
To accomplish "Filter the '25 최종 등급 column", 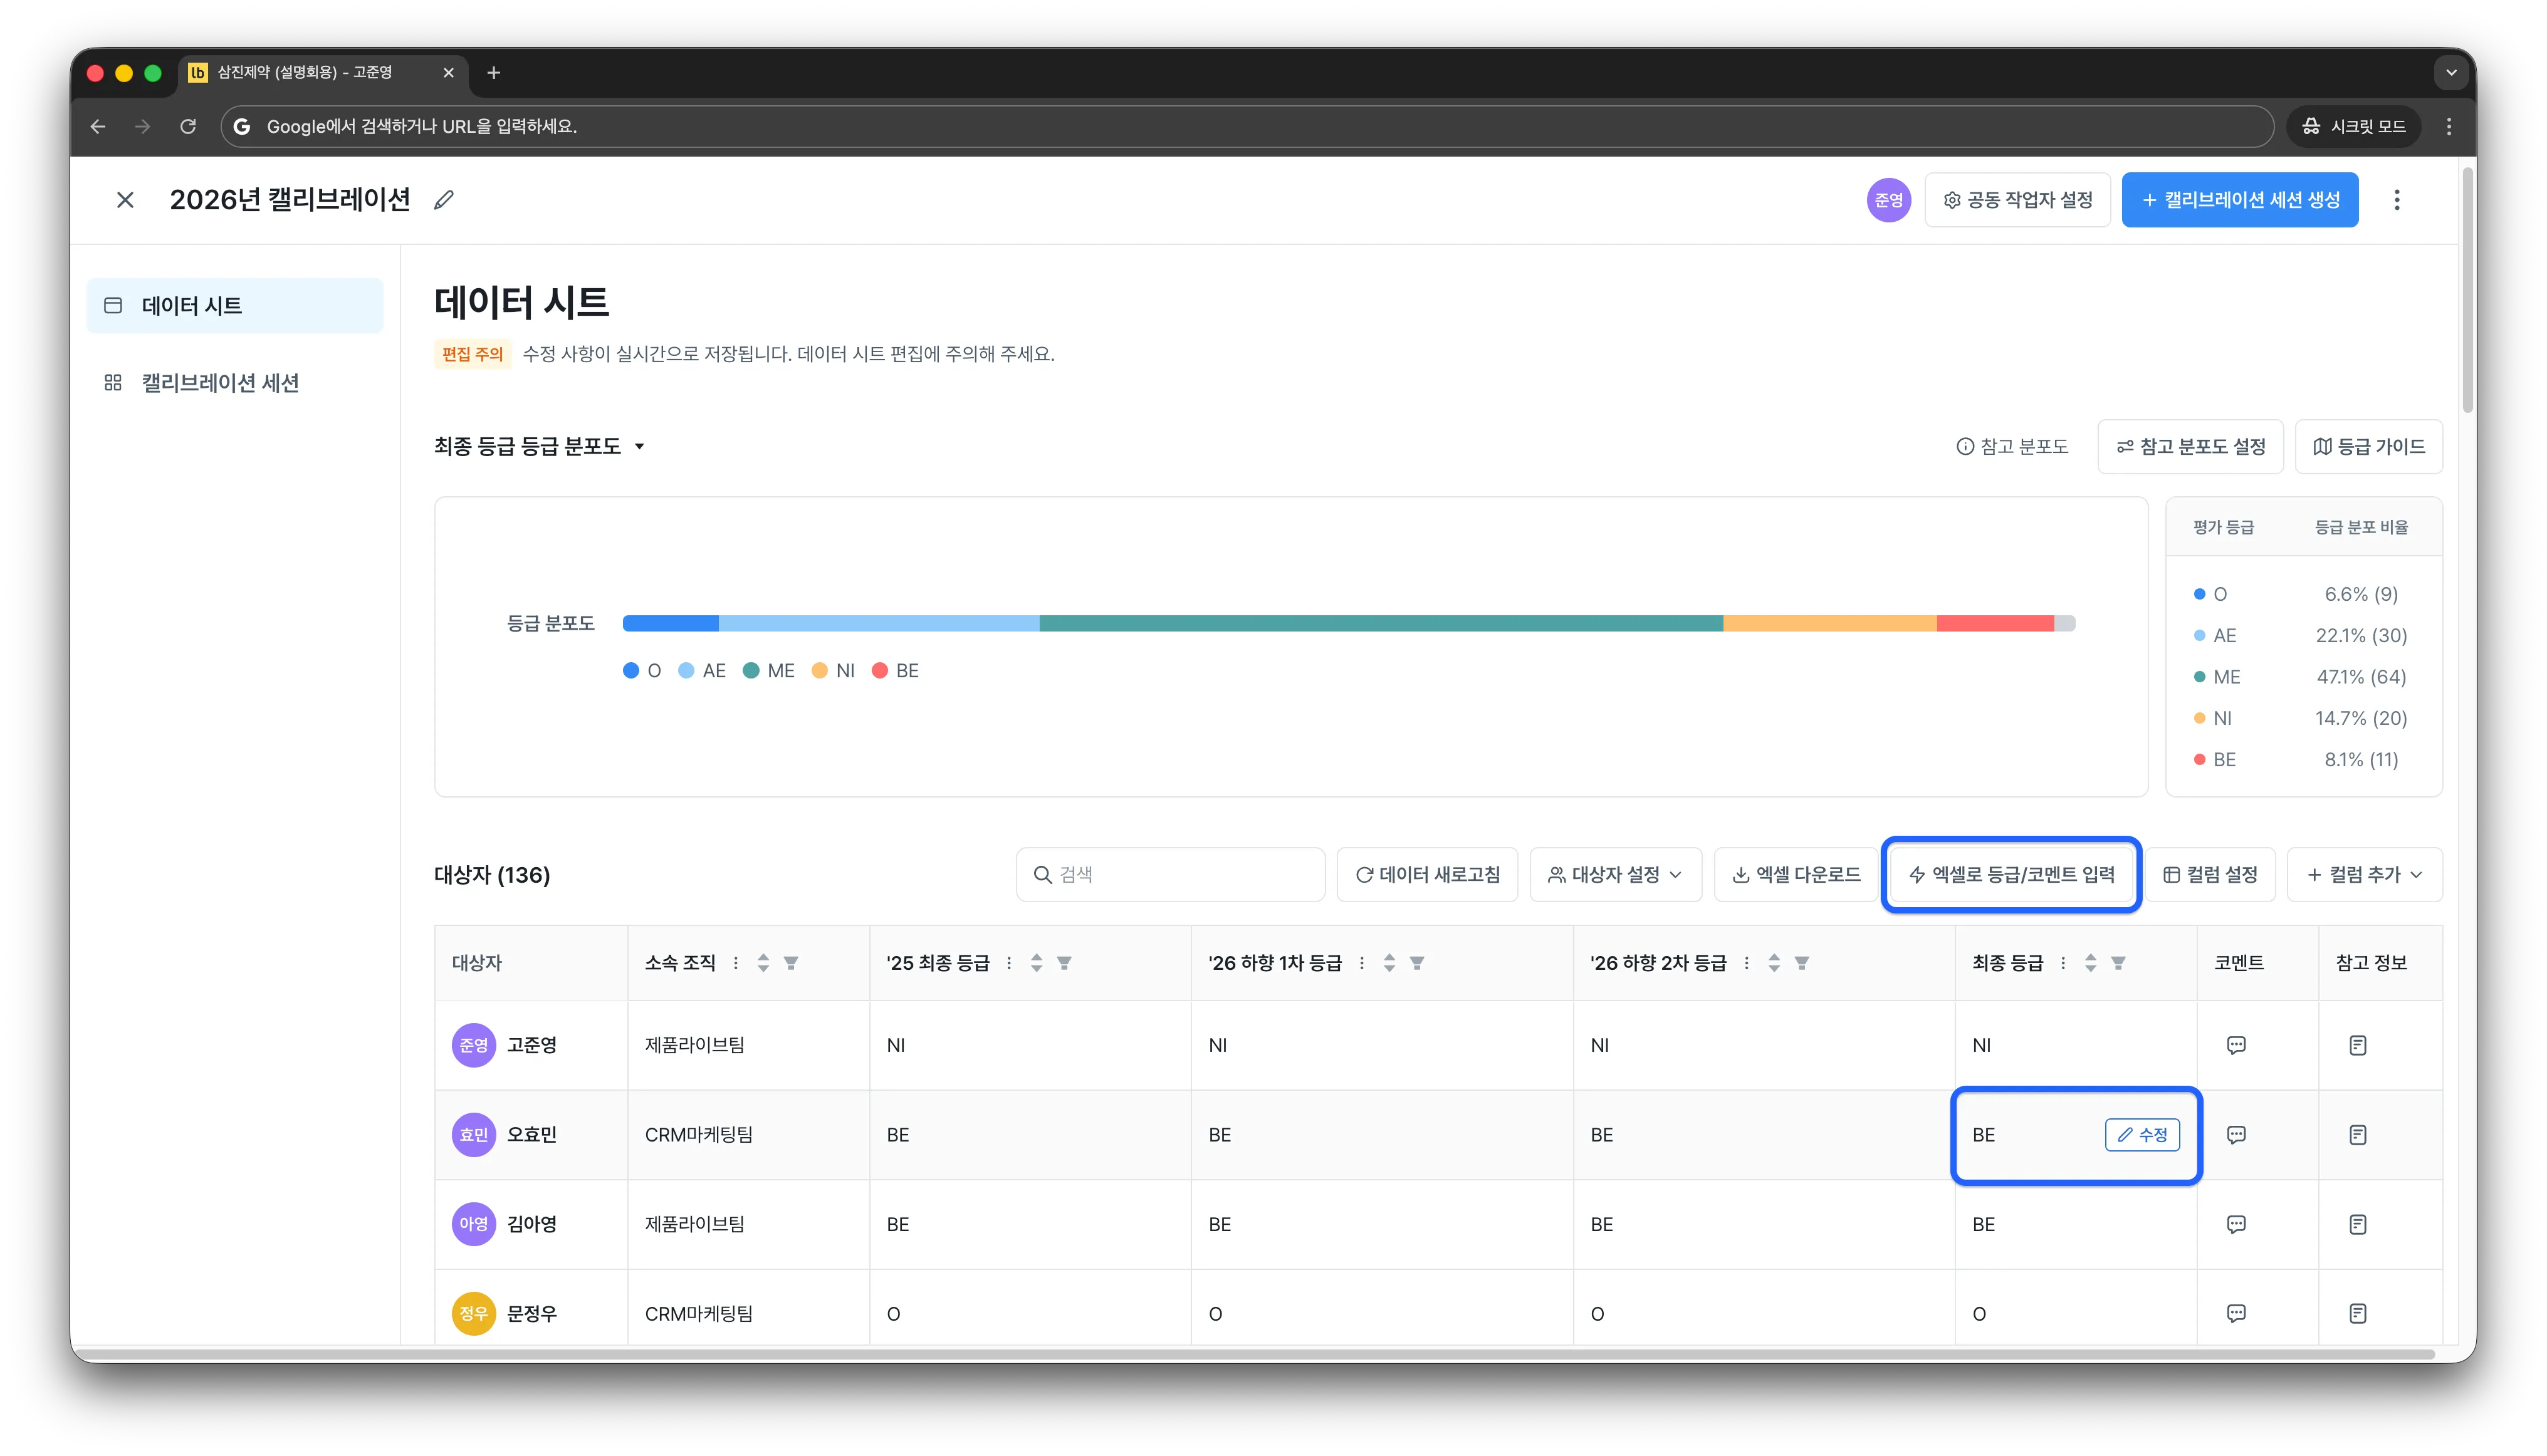I will click(1064, 963).
